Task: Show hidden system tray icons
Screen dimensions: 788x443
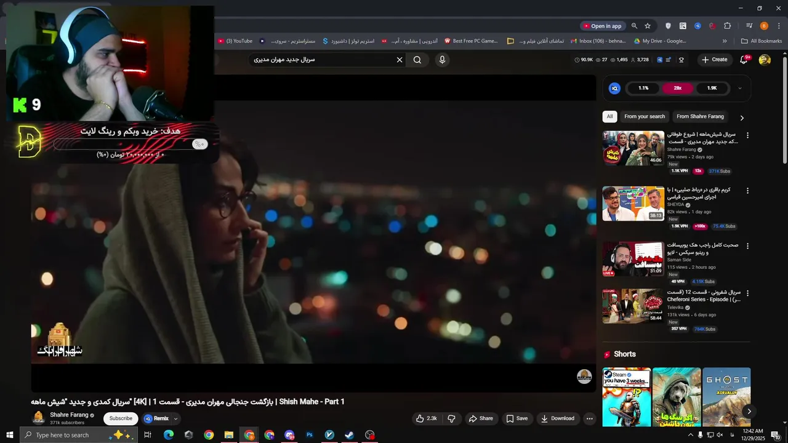Action: click(690, 435)
